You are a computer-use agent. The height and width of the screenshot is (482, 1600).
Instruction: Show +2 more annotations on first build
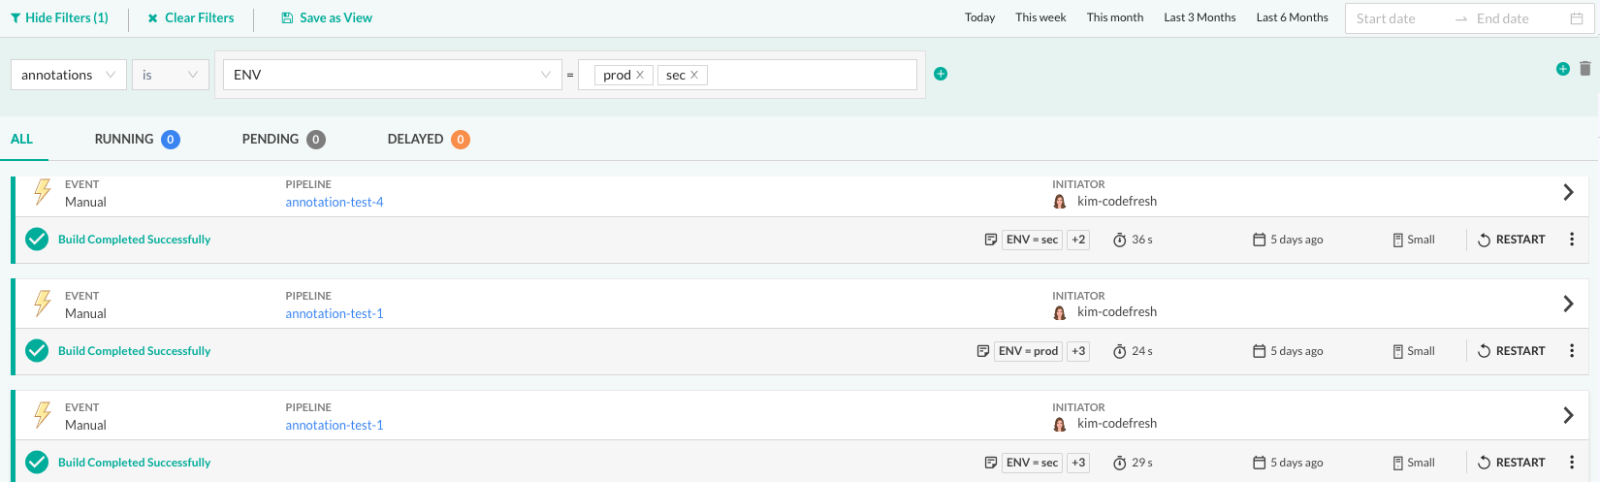(x=1078, y=240)
